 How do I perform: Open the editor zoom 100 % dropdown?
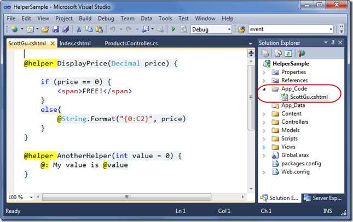(31, 197)
